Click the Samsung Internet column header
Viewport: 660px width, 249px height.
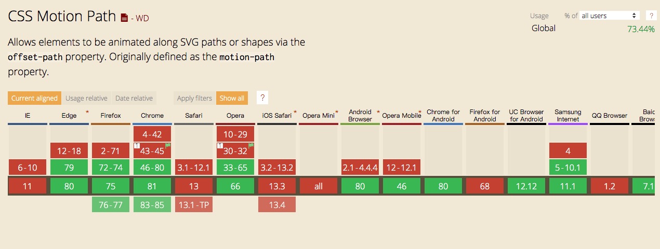point(568,116)
